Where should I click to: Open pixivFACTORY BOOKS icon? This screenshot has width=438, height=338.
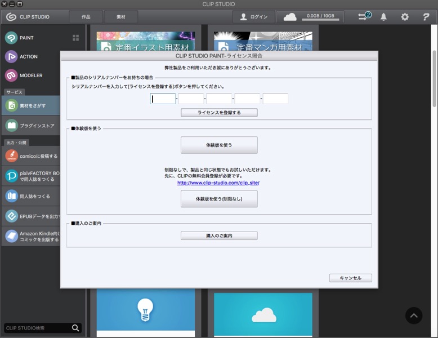tap(11, 176)
